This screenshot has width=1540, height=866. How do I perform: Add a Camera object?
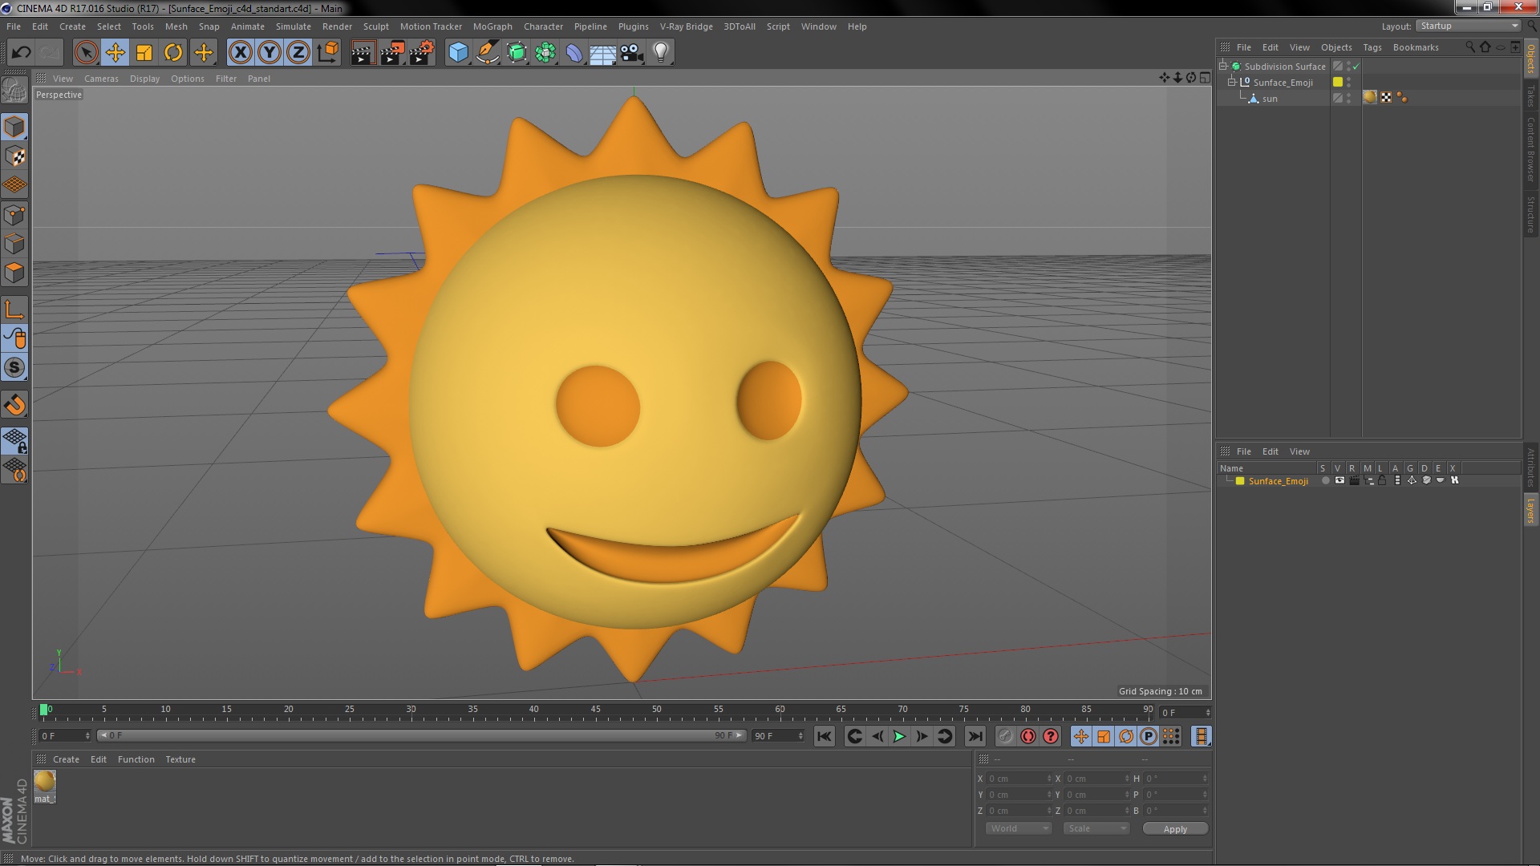(632, 53)
